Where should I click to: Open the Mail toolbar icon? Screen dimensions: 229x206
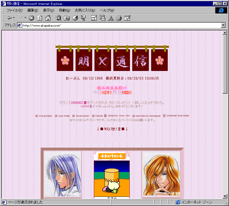tap(102, 18)
